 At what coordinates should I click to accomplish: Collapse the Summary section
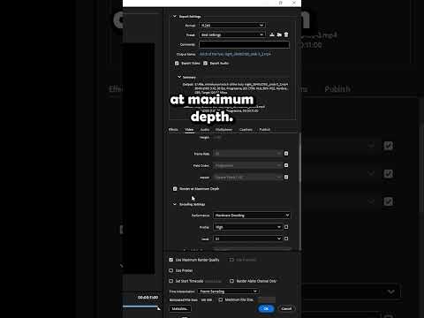tap(179, 77)
